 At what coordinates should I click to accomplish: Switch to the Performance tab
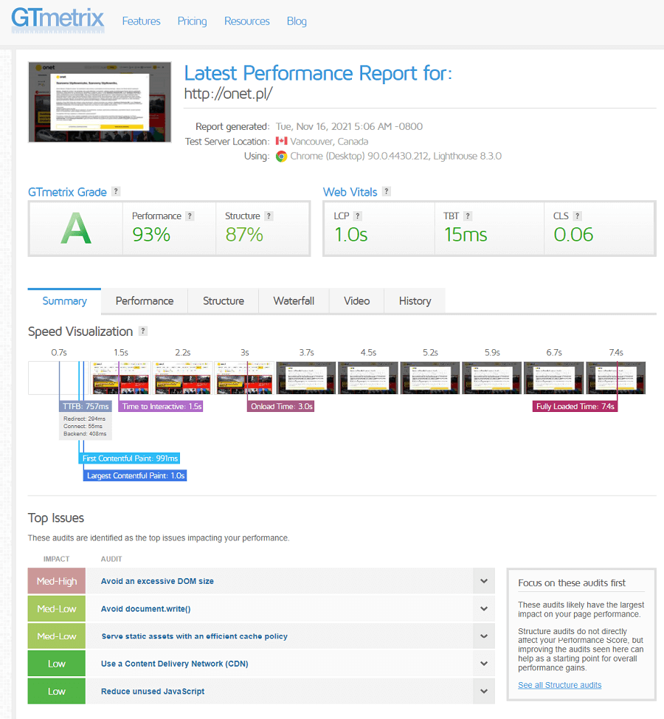pos(145,300)
